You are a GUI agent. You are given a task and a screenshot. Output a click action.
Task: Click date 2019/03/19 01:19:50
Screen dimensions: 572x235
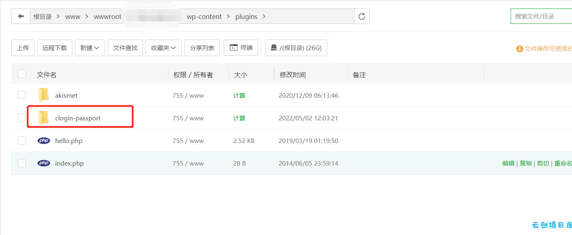pos(309,141)
